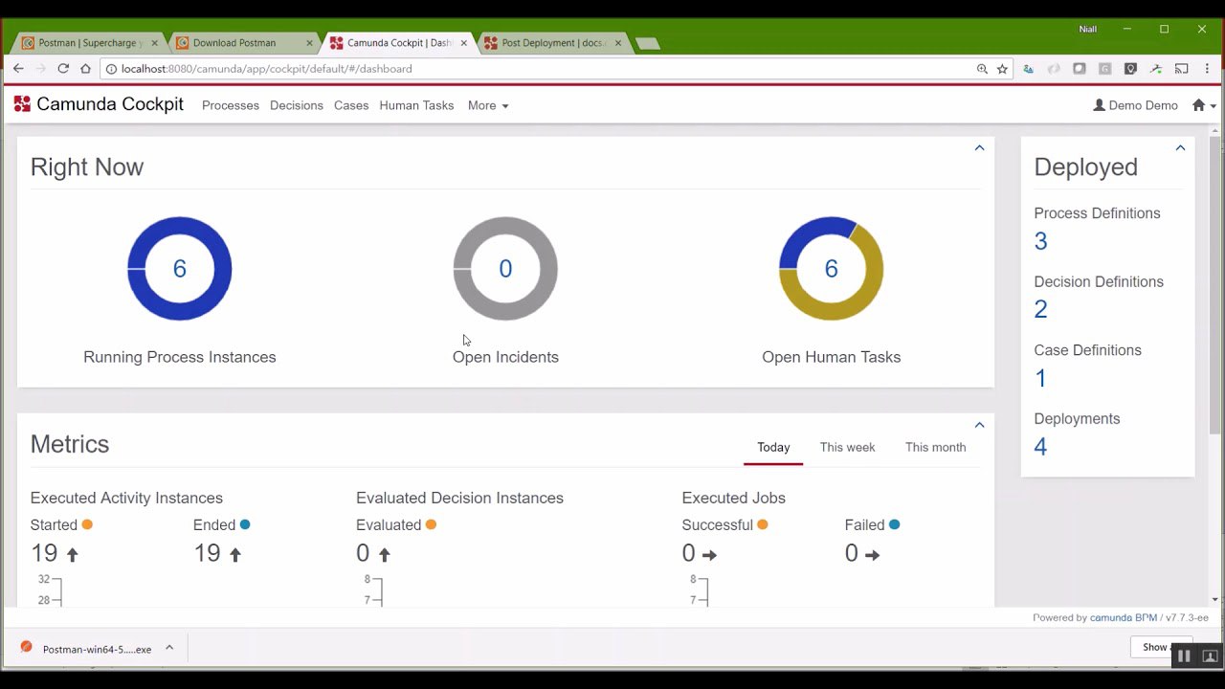
Task: Click the Camunda Cockpit logo icon
Action: coord(22,104)
